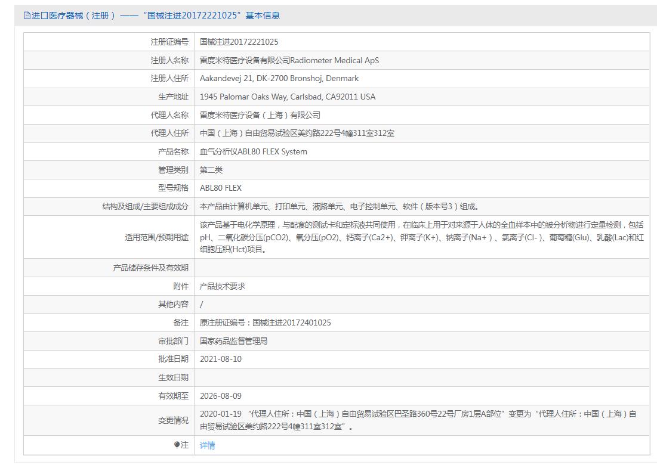Click the 生产地址 label

174,97
